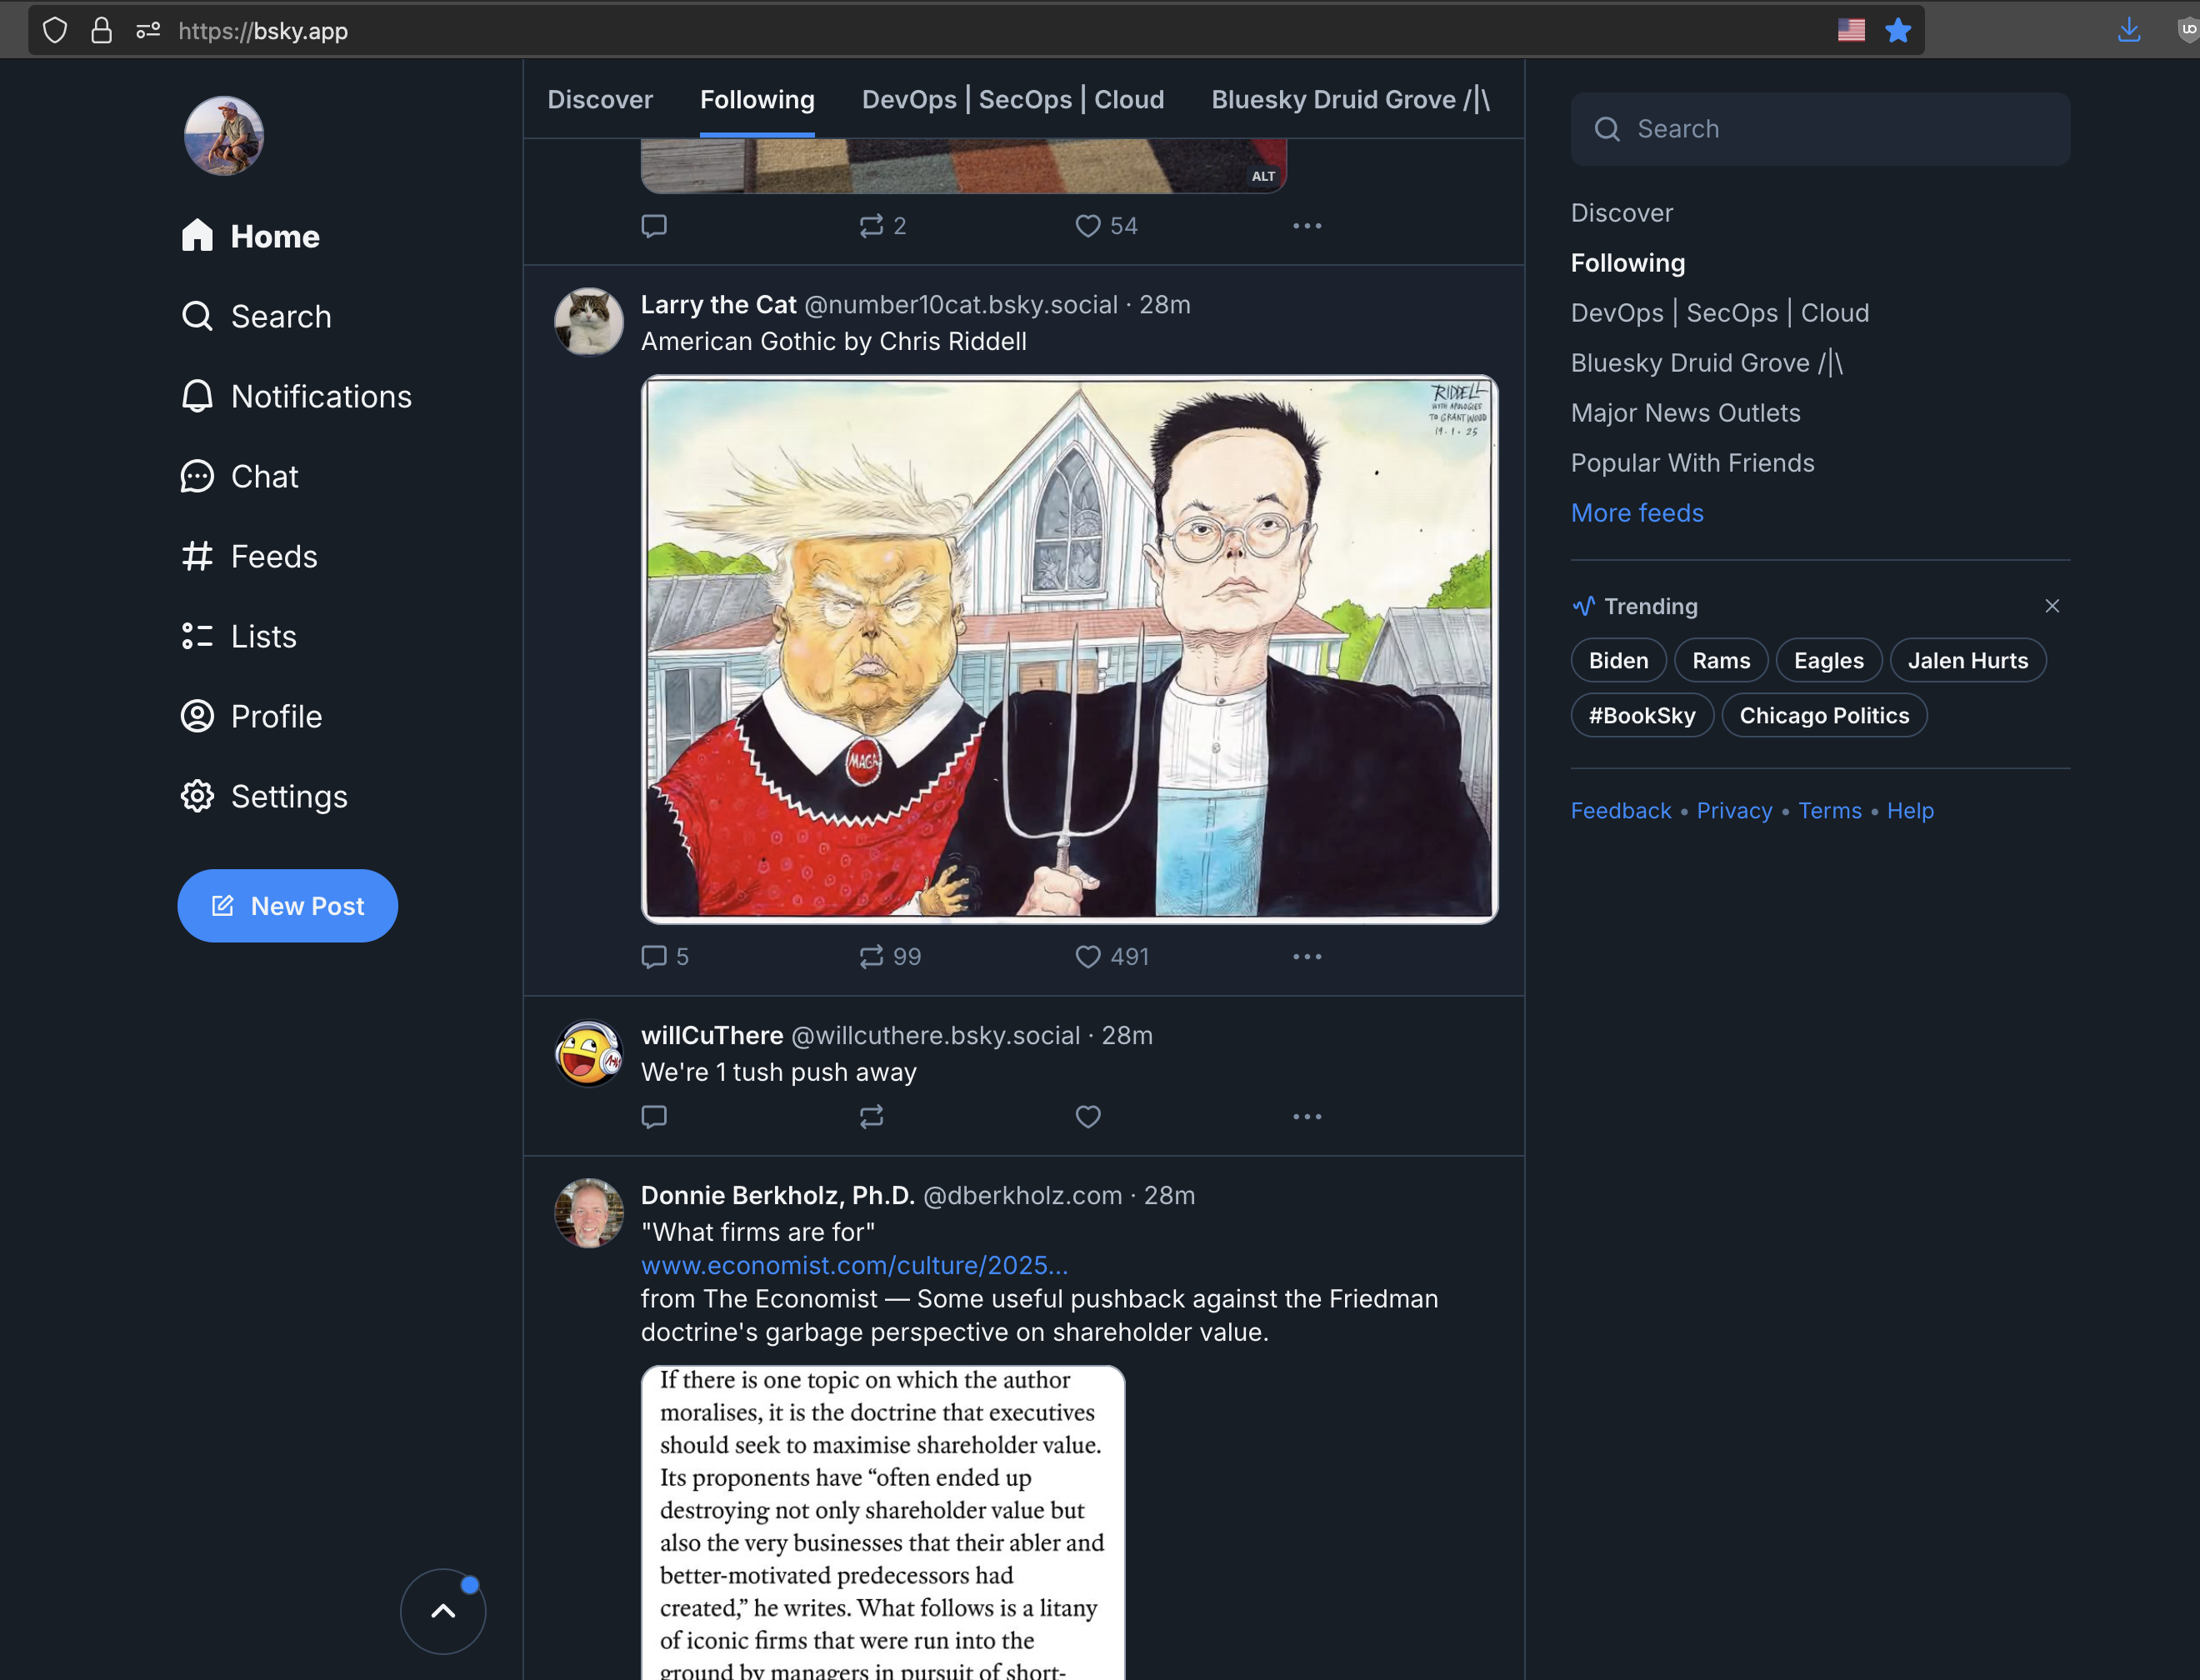2200x1680 pixels.
Task: Click Feedback footer link
Action: click(1621, 811)
